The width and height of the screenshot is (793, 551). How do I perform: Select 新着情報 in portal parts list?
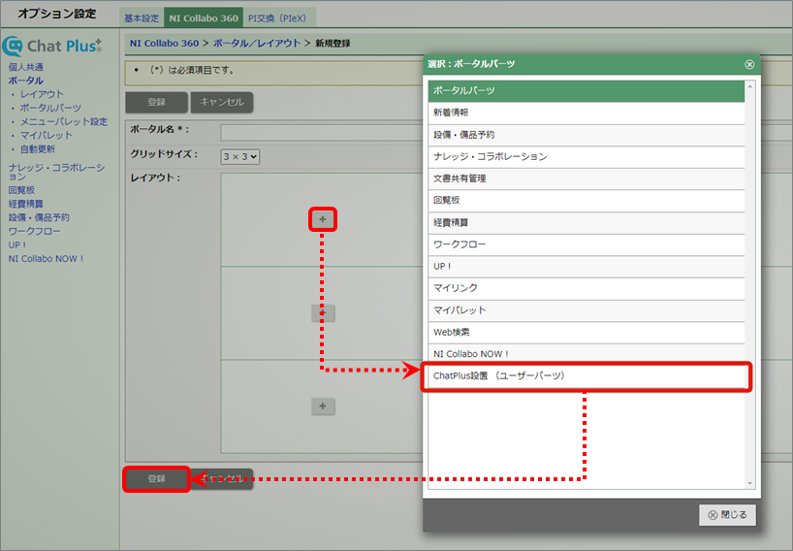[x=587, y=113]
